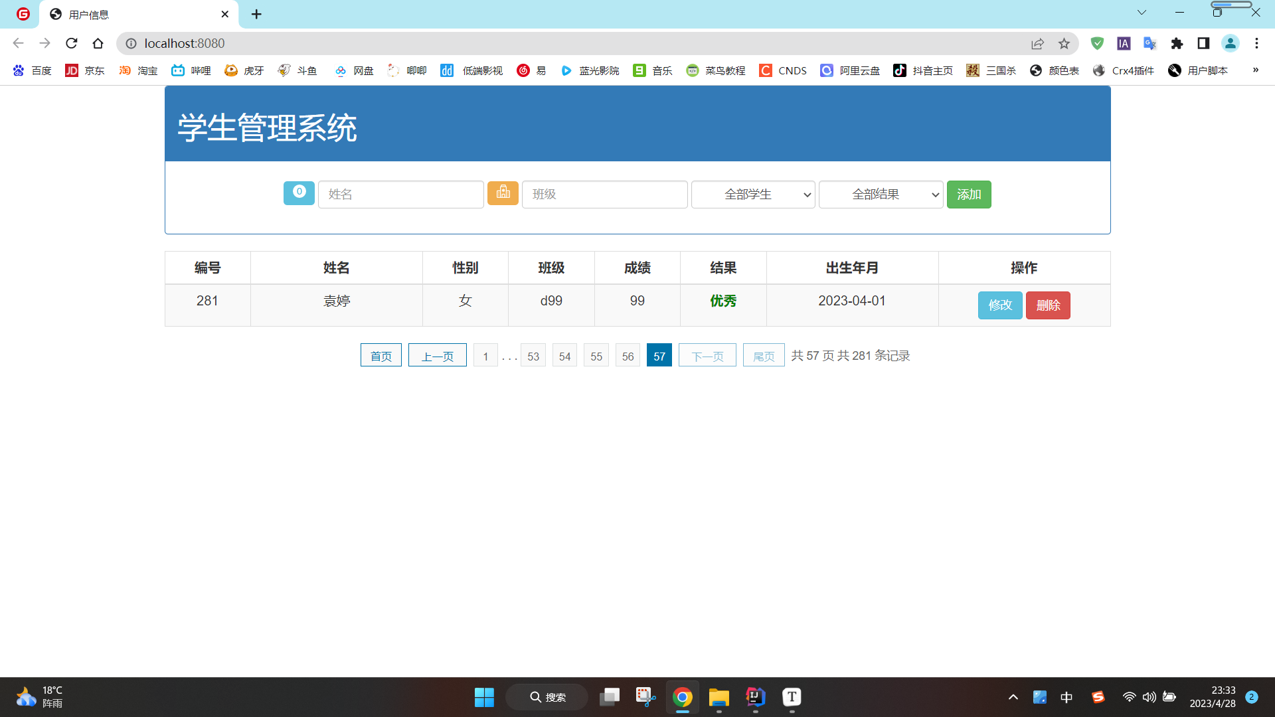Image resolution: width=1275 pixels, height=717 pixels.
Task: Go to page 53 in pagination
Action: coord(533,356)
